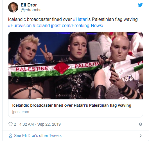Open the Palestine flag article image
The height and width of the screenshot is (142, 149).
tap(76, 66)
